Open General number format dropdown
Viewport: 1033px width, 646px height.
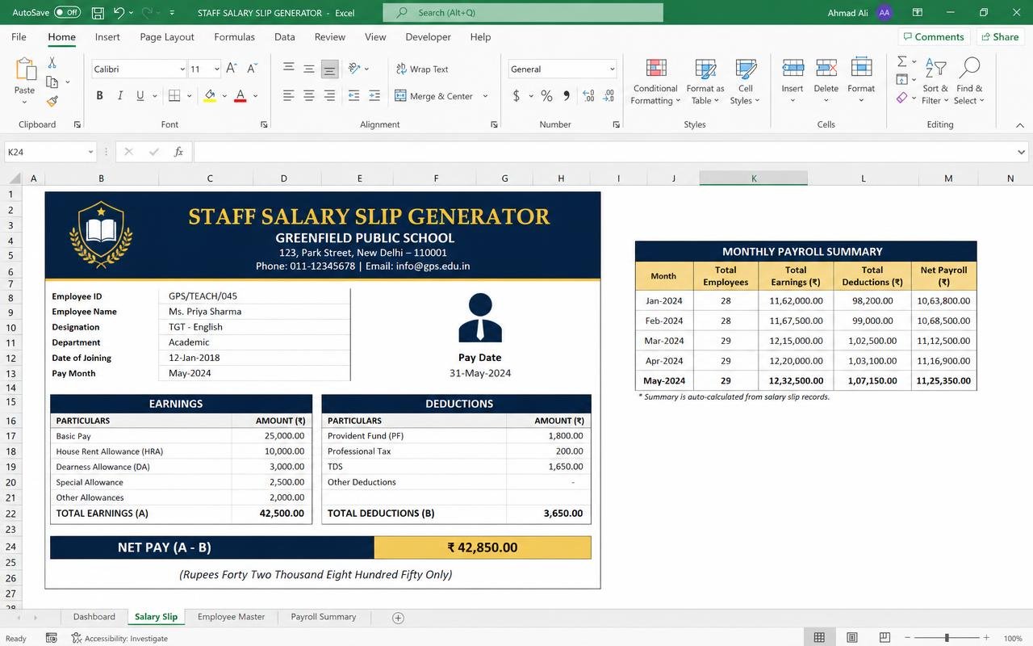point(613,69)
